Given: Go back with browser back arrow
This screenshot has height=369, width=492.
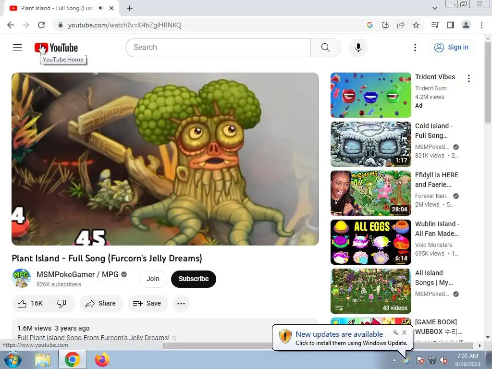Looking at the screenshot, I should [11, 25].
